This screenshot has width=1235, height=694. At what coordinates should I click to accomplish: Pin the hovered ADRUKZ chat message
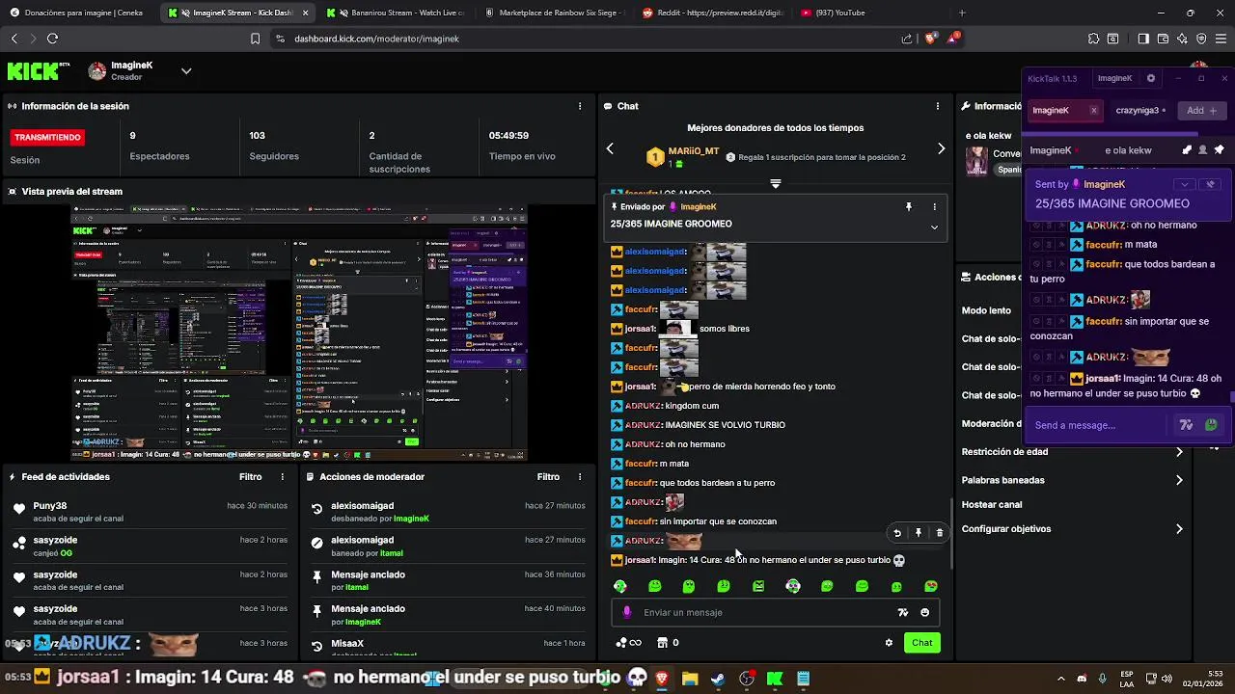click(919, 533)
